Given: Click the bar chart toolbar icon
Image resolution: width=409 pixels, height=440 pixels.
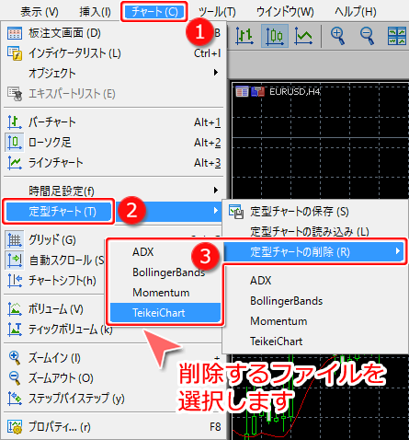Looking at the screenshot, I should pyautogui.click(x=244, y=36).
